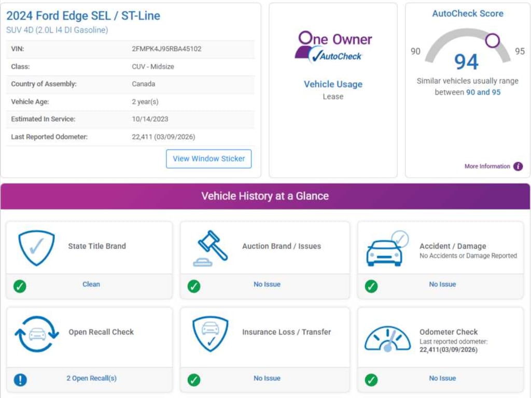Open the More Information link
Viewport: 531px width, 398px height.
tap(487, 166)
